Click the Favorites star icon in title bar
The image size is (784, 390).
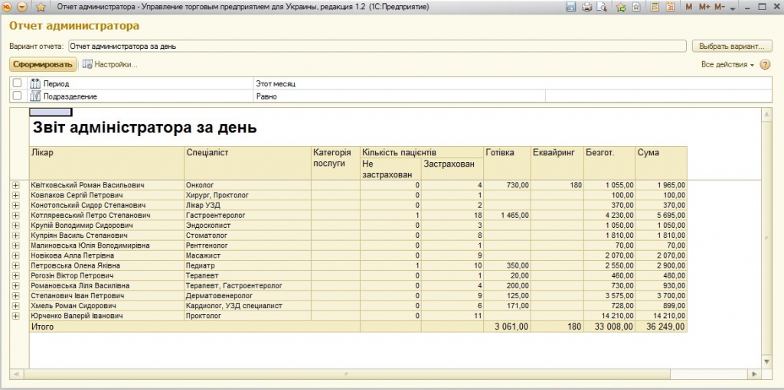pyautogui.click(x=41, y=7)
